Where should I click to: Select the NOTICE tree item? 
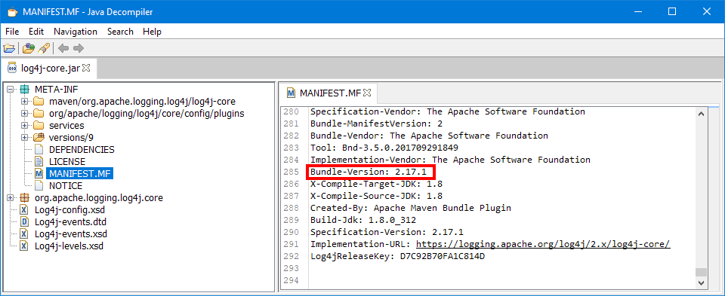[66, 186]
